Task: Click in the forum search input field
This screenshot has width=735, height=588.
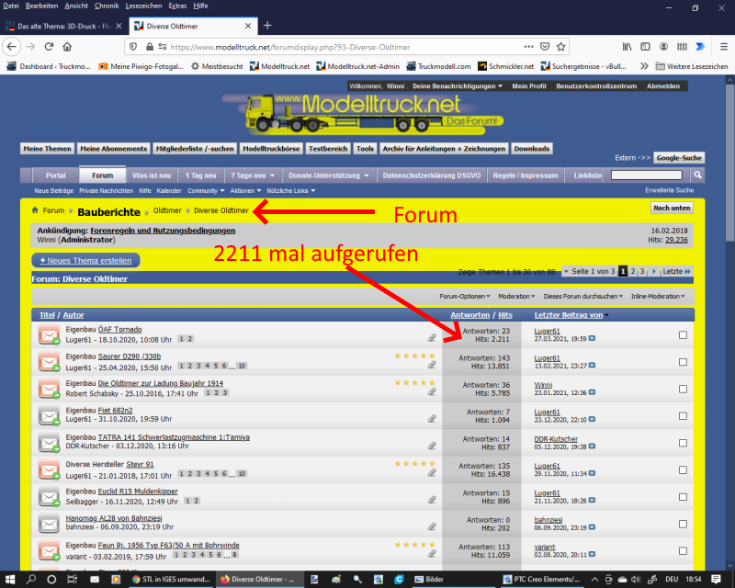Action: coord(647,175)
